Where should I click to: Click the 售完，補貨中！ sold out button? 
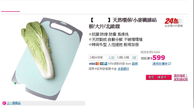click(x=159, y=77)
